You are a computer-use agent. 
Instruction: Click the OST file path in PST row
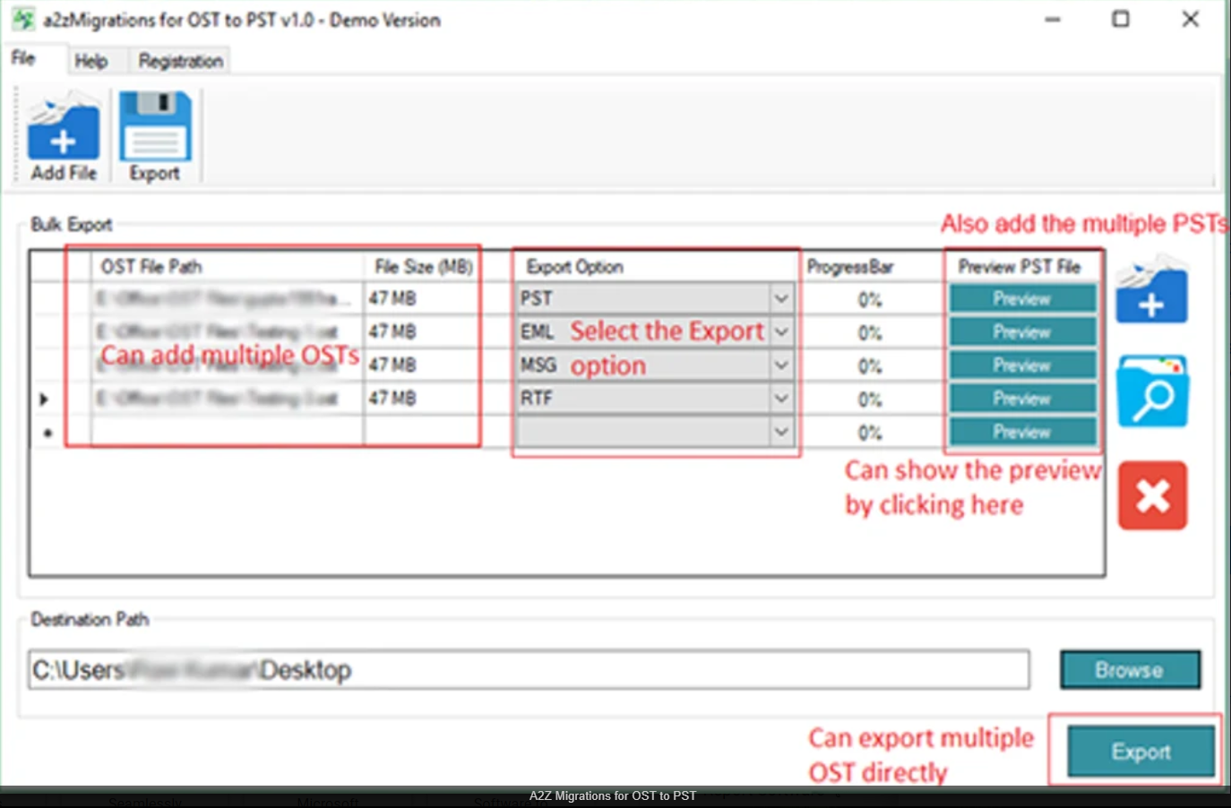[227, 298]
